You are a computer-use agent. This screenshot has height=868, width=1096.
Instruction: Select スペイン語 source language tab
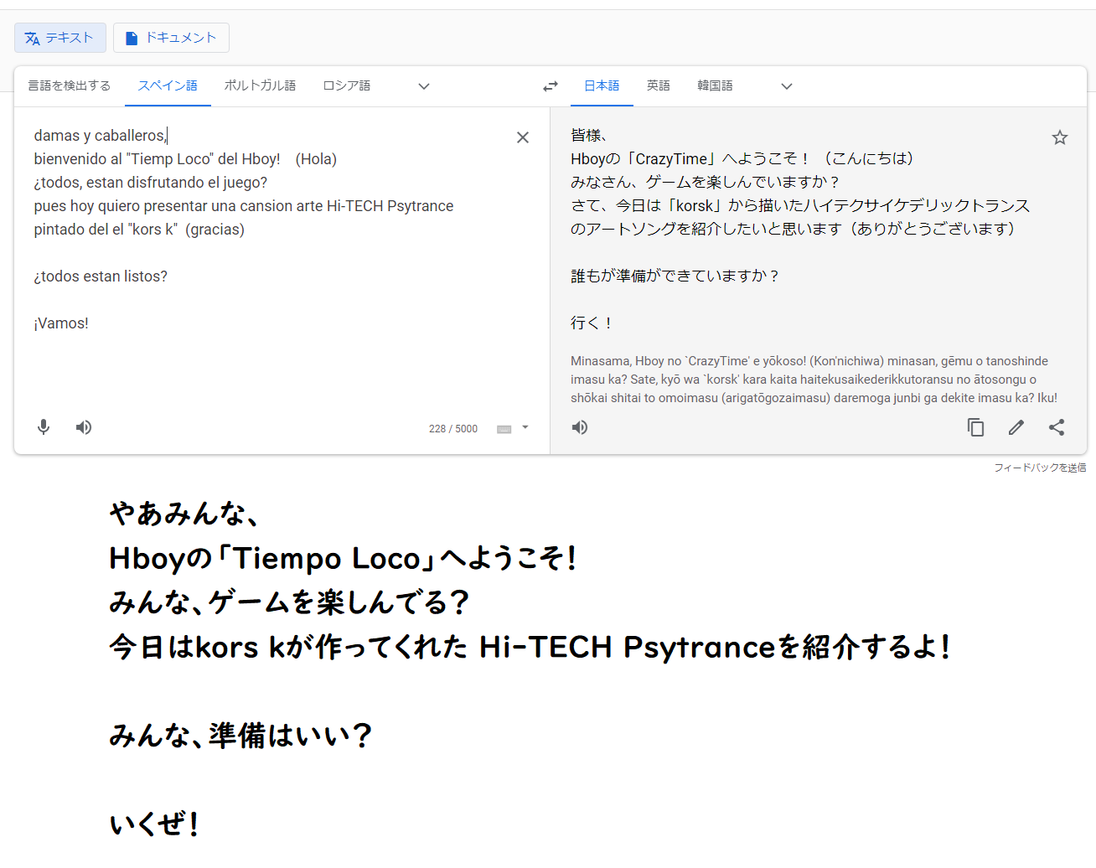[168, 85]
